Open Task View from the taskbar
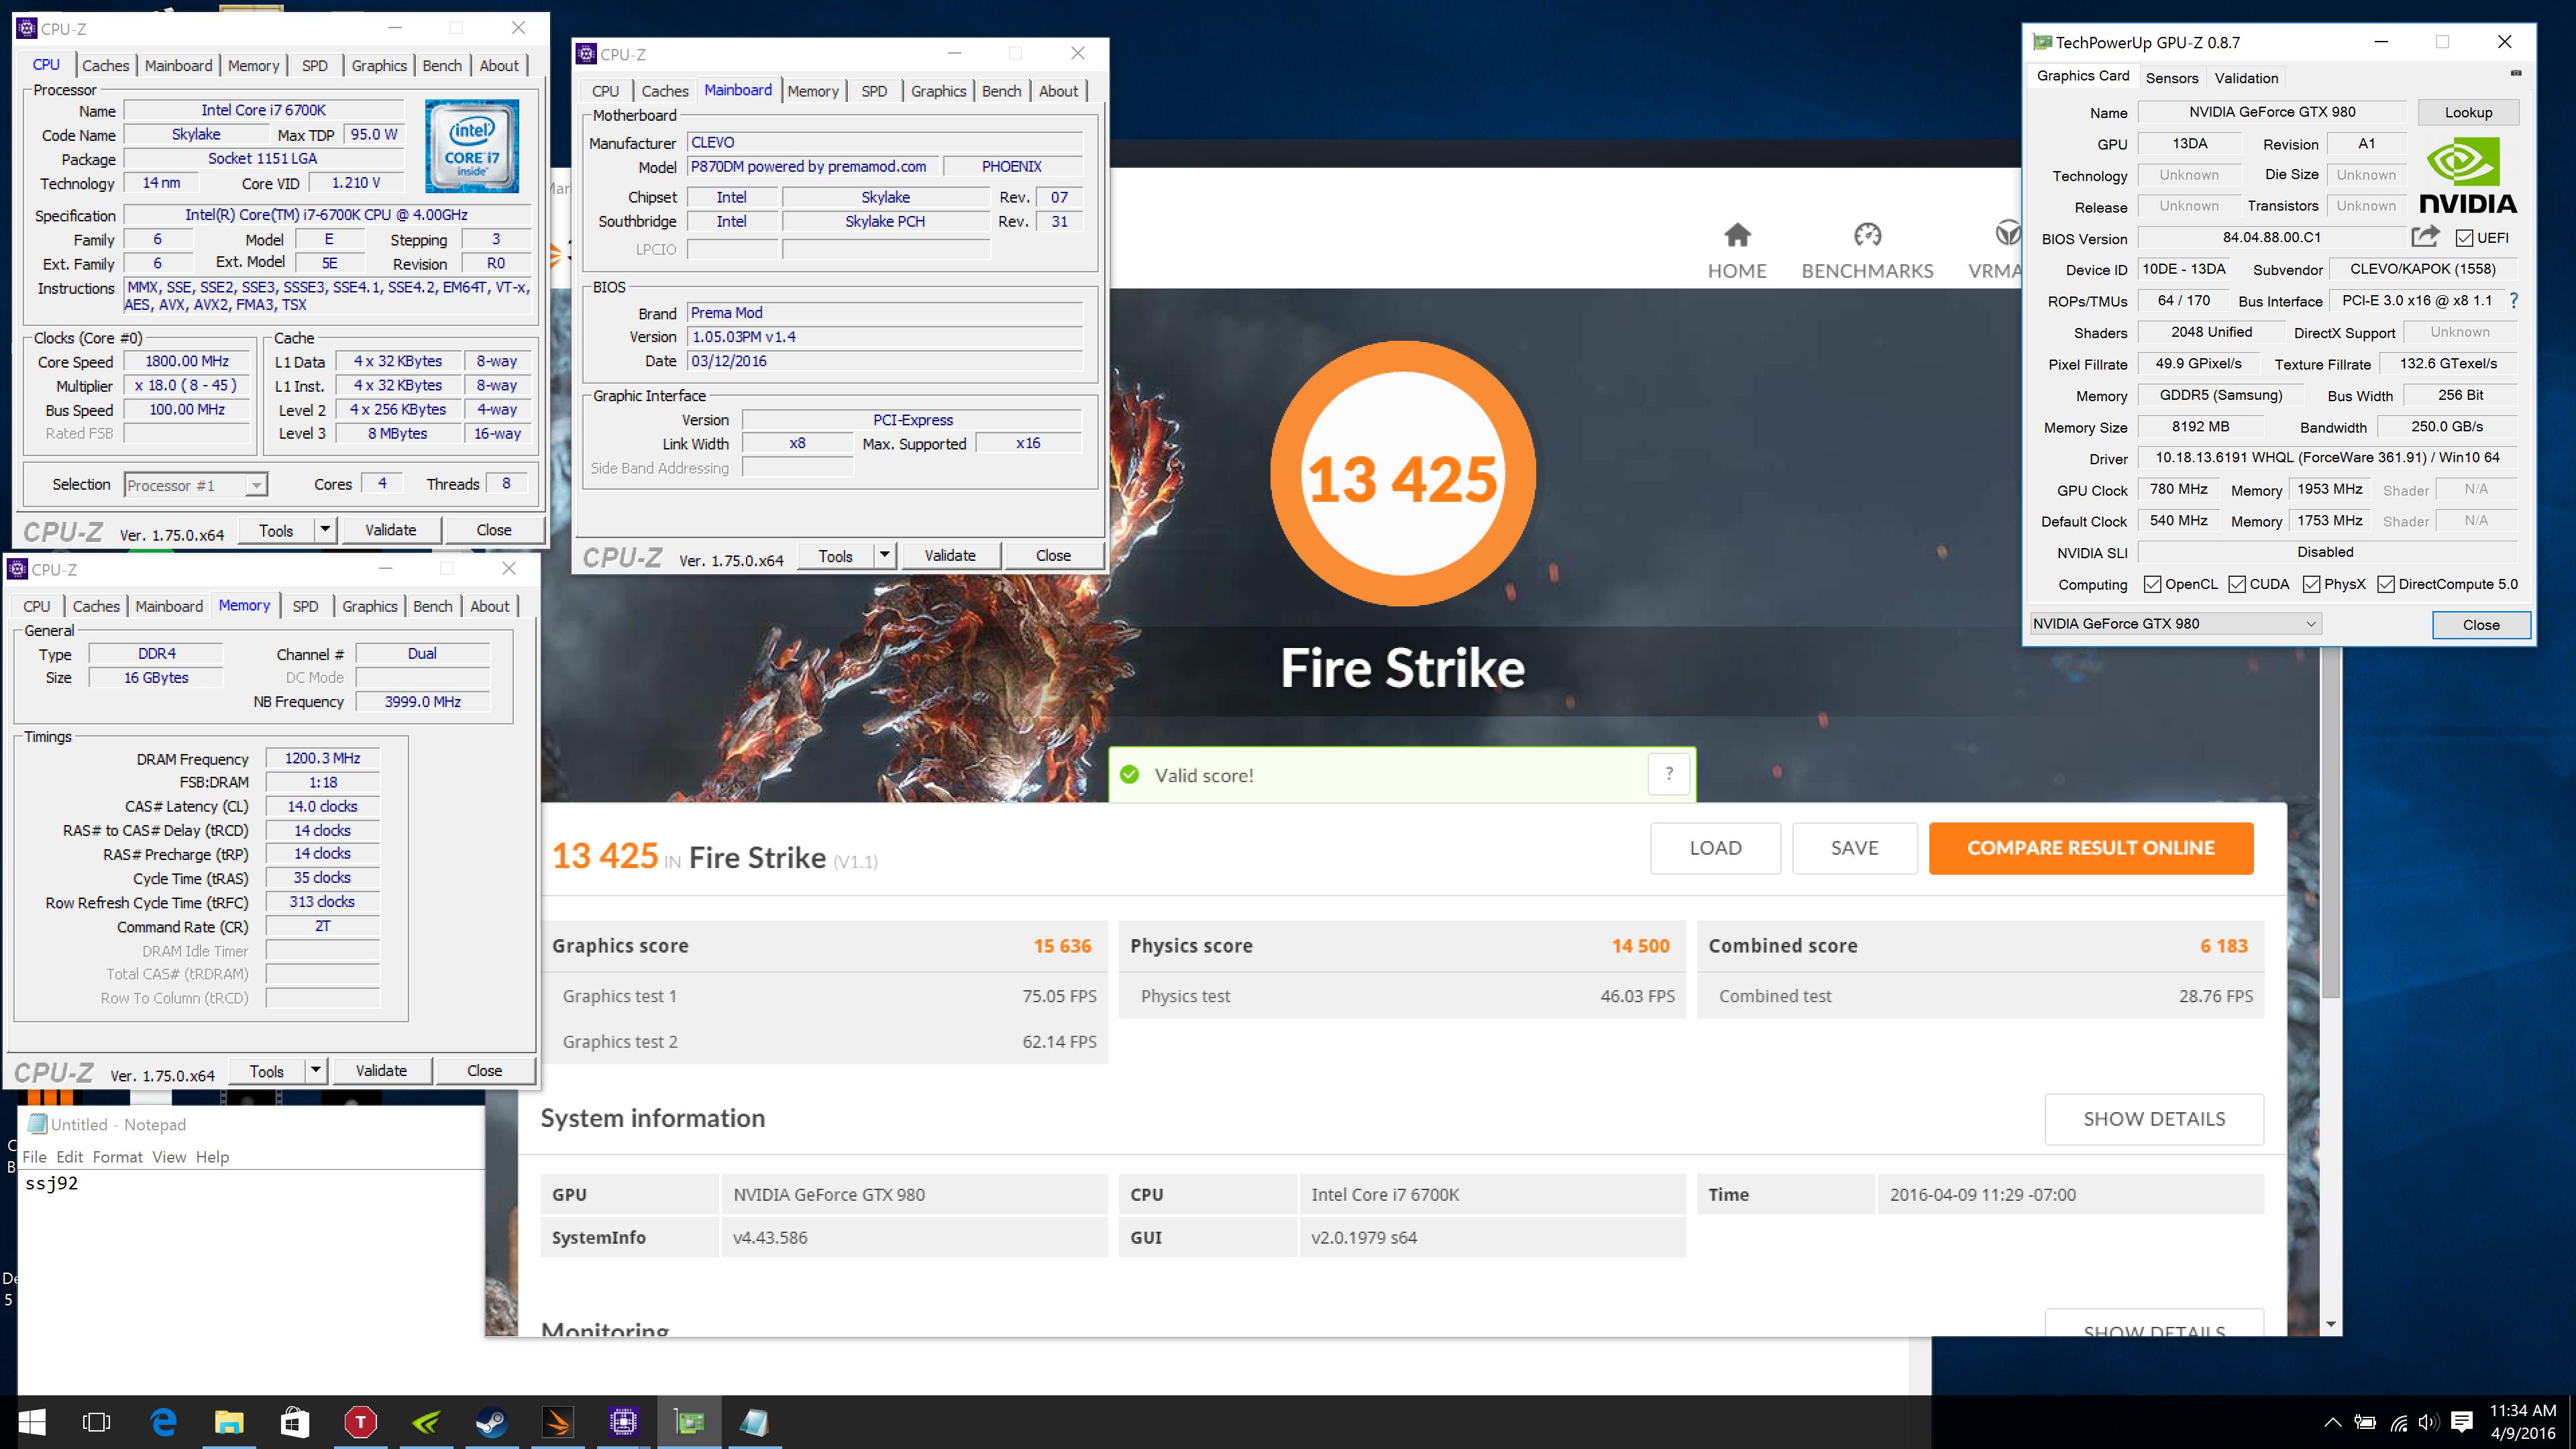Screen dimensions: 2576x1449 tap(97, 1422)
